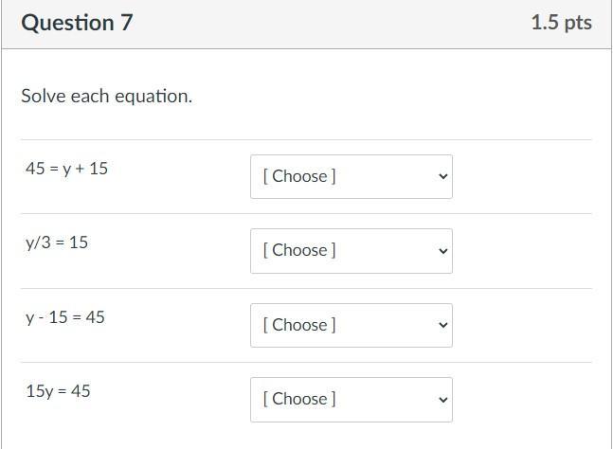The image size is (613, 449).
Task: Click the chevron arrow beside y/3 = 15
Action: coord(442,251)
